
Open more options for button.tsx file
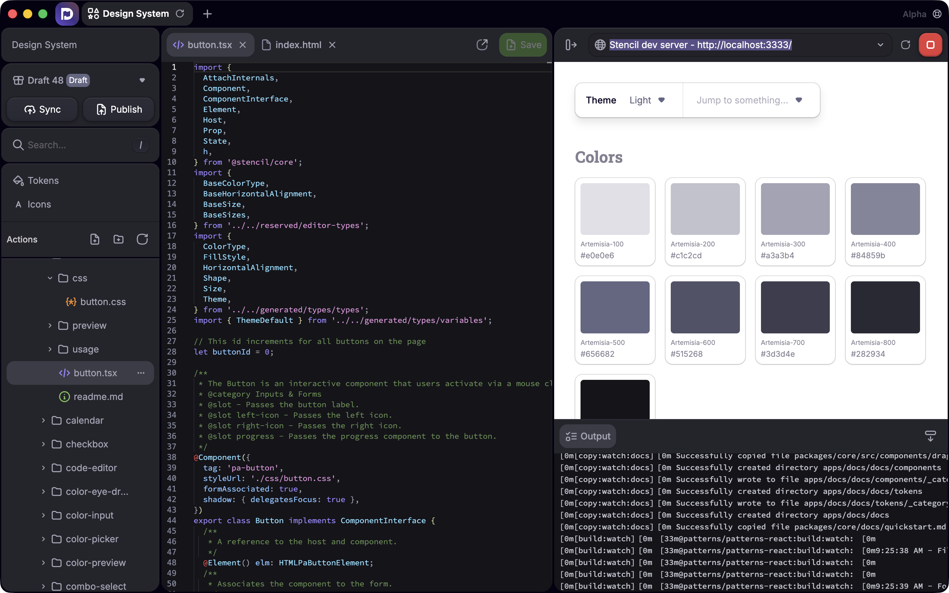pyautogui.click(x=141, y=373)
